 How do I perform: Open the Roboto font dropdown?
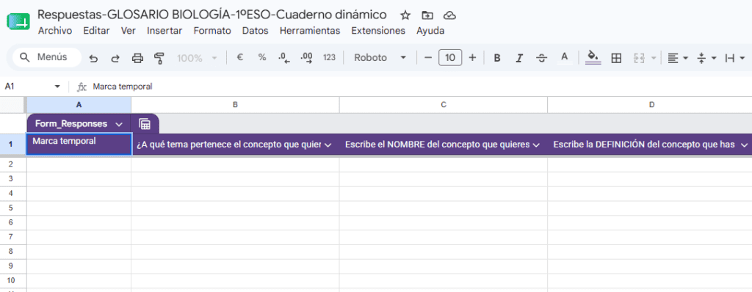pyautogui.click(x=380, y=57)
